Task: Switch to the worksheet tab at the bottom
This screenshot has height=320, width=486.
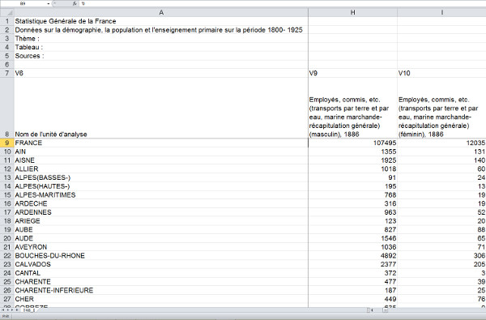Action: pyautogui.click(x=29, y=309)
